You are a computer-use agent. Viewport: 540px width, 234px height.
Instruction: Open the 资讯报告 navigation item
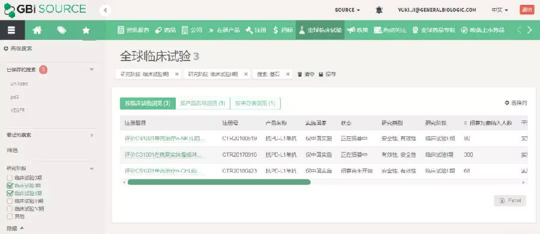[x=133, y=31]
